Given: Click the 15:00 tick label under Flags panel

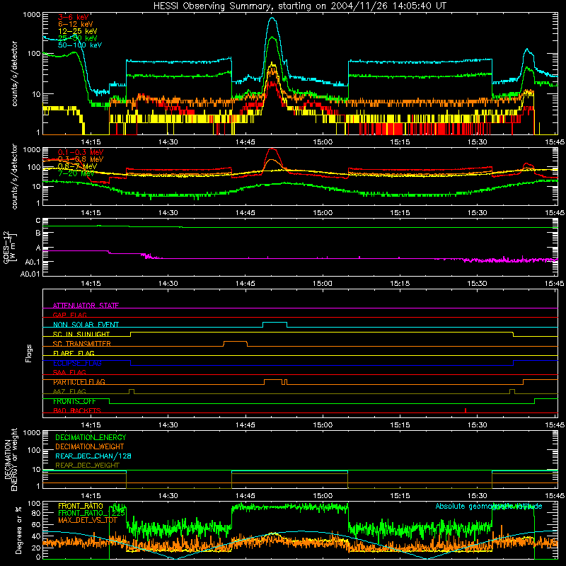Looking at the screenshot, I should tap(323, 425).
